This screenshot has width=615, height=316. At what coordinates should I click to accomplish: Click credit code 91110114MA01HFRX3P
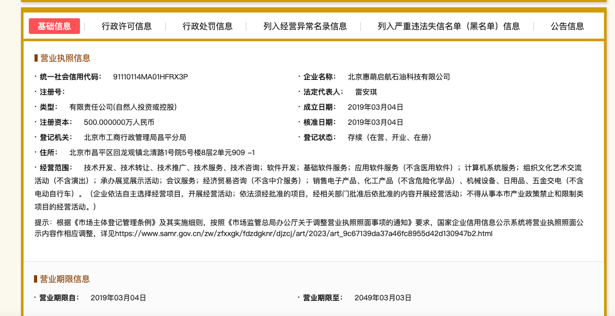click(x=150, y=77)
